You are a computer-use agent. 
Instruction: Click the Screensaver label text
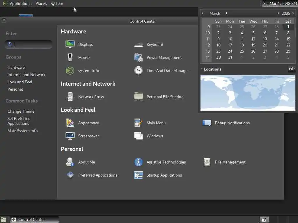pos(88,136)
